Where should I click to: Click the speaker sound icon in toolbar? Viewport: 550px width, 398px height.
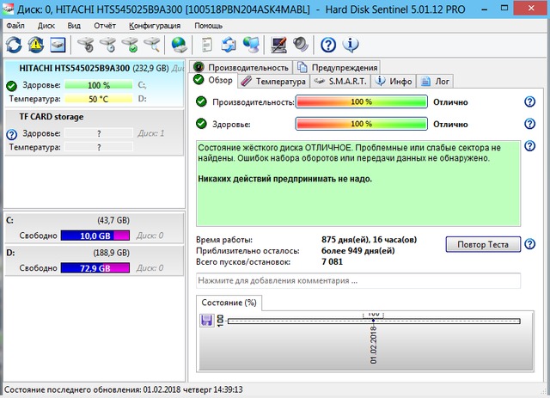pos(300,44)
